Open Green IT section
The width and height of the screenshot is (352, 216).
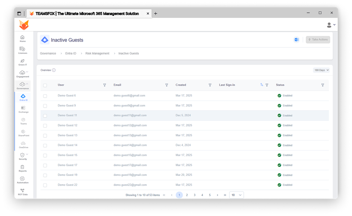click(x=22, y=62)
